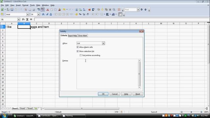Open the Tools menu
The image size is (210, 118).
[x=32, y=5]
